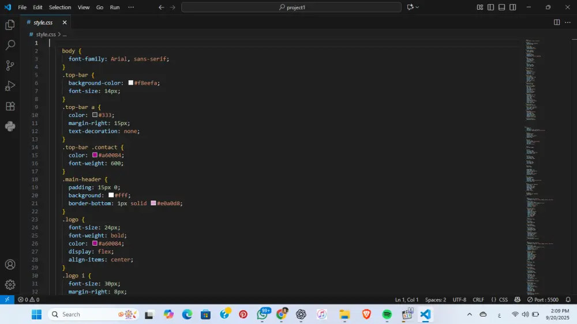This screenshot has width=577, height=324.
Task: Open the overflow ellipsis in the menu bar
Action: (x=131, y=7)
